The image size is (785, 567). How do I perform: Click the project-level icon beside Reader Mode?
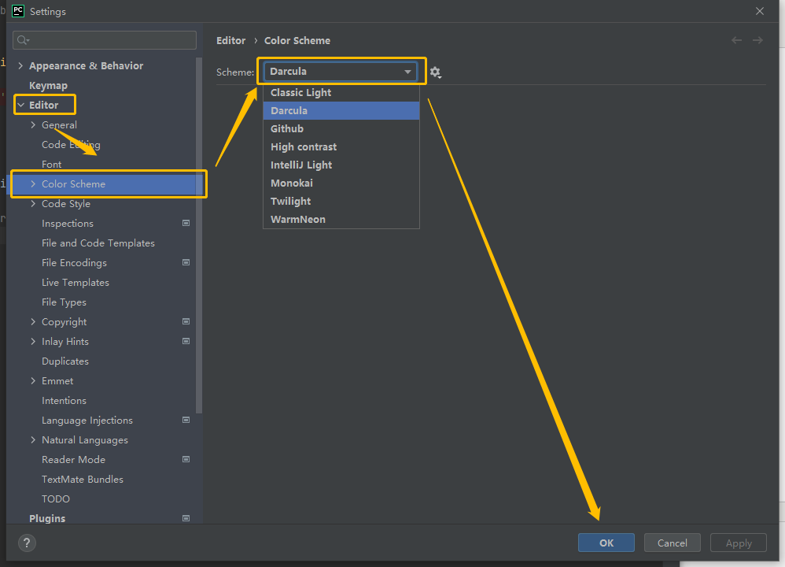coord(186,459)
